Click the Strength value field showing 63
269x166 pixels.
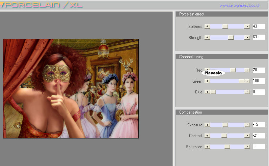[x=259, y=37]
